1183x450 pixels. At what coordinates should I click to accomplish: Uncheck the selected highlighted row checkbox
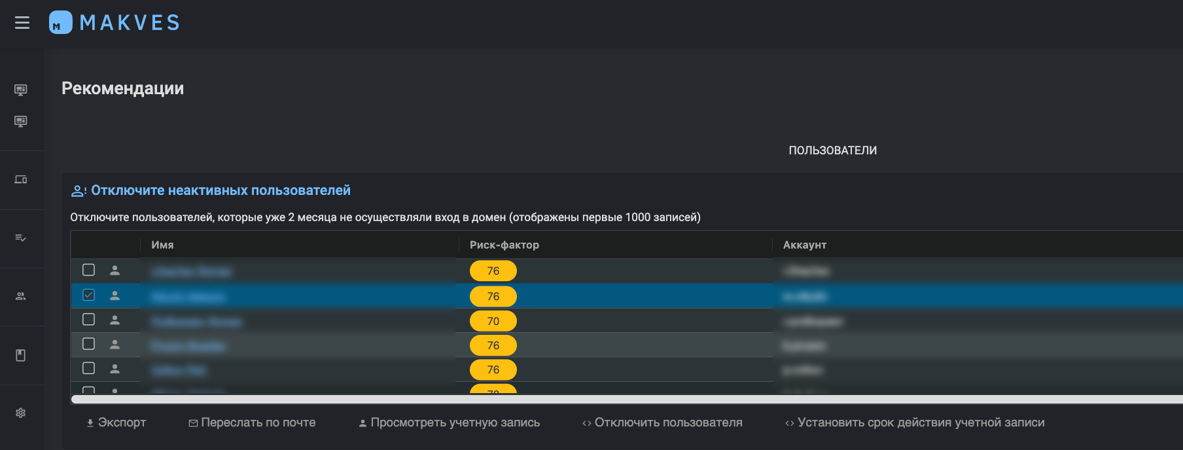point(89,295)
